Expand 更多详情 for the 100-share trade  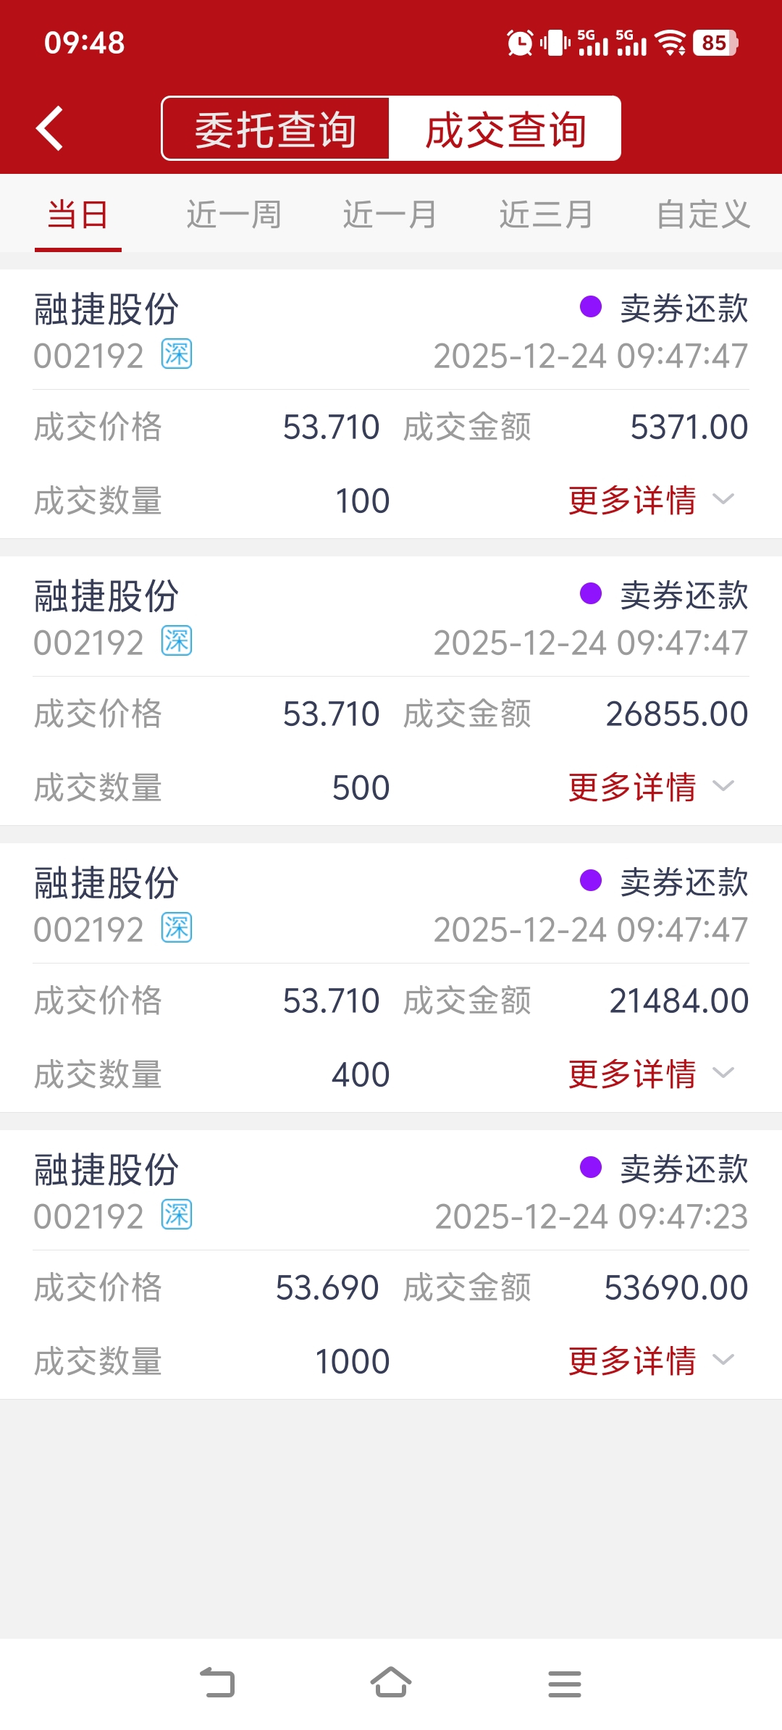coord(650,501)
